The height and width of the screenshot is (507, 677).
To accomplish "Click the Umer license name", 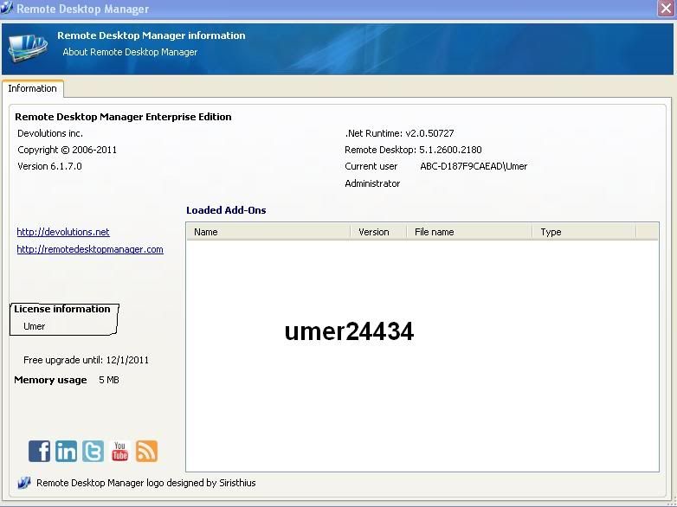I will [35, 326].
